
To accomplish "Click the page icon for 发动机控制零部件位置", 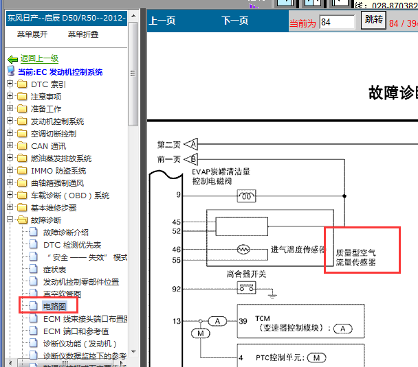I will point(33,281).
